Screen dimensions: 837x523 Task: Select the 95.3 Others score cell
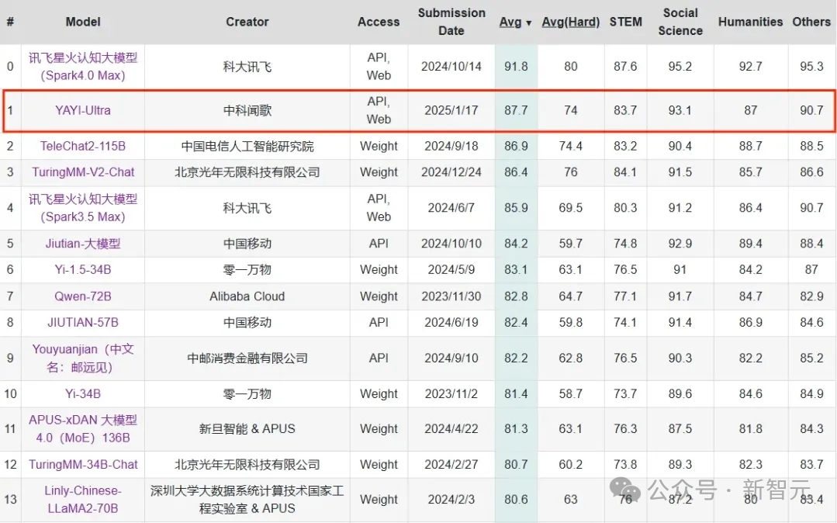[x=811, y=66]
